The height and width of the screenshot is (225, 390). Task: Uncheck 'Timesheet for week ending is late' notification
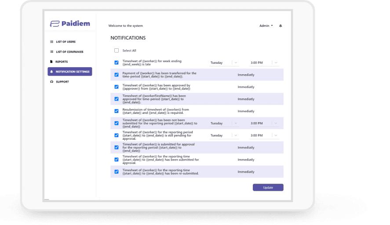coord(117,62)
